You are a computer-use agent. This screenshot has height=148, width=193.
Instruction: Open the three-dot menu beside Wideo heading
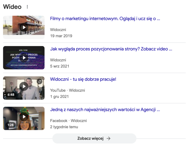(27, 7)
